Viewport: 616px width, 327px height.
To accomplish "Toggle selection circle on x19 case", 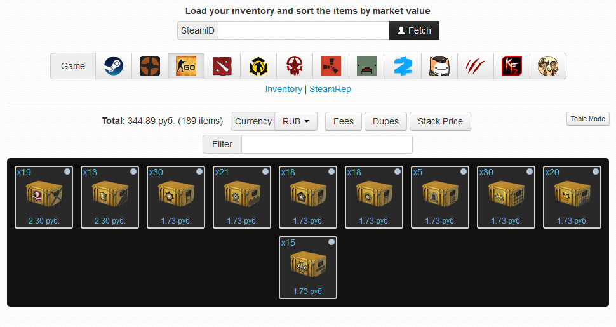I will (x=67, y=171).
